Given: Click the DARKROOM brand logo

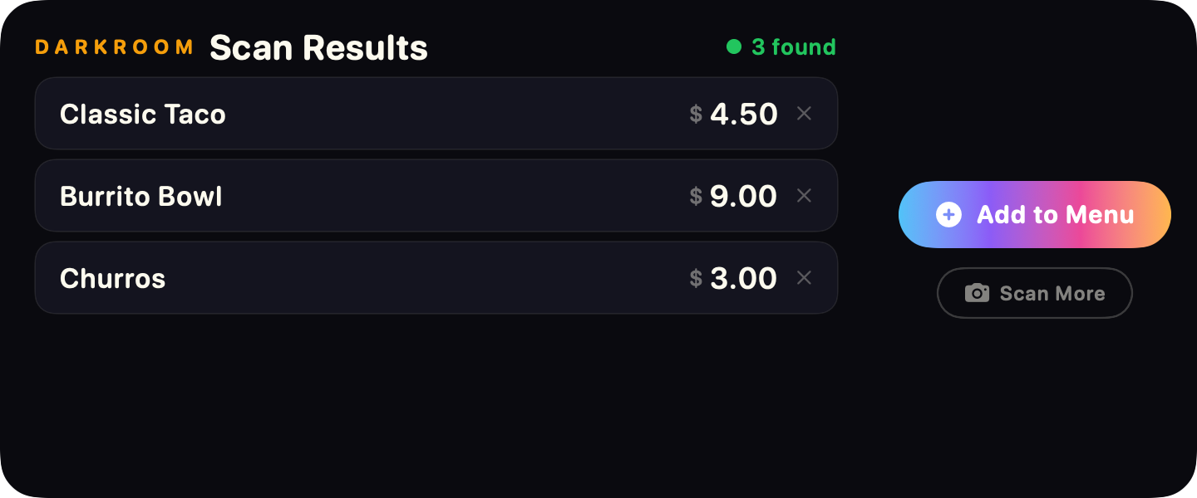Looking at the screenshot, I should (x=114, y=47).
